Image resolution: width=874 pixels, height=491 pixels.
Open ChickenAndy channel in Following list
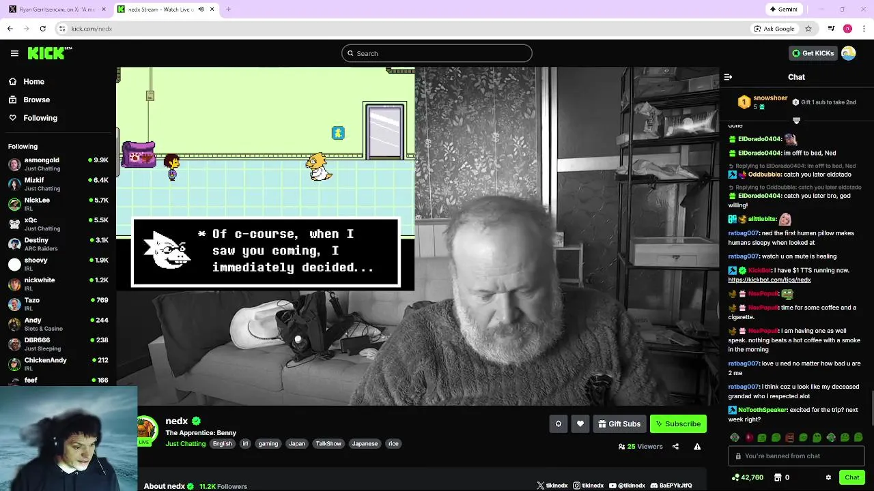58,363
